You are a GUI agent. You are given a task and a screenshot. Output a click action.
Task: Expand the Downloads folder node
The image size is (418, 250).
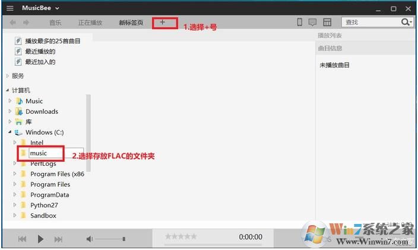click(x=9, y=111)
